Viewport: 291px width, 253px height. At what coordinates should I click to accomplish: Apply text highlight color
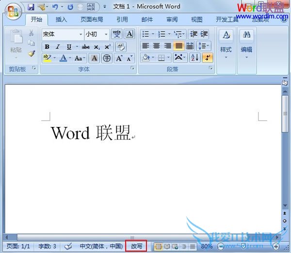point(48,58)
